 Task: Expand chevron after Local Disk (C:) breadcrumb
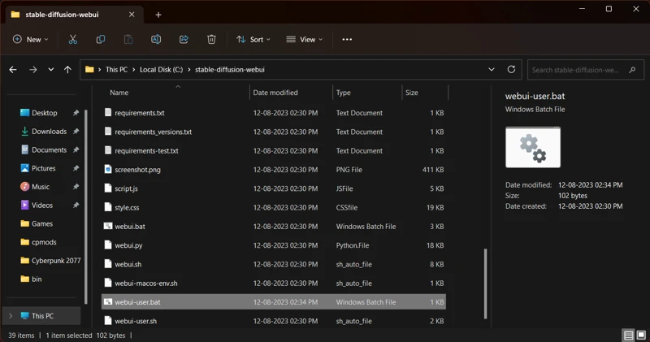[x=189, y=70]
